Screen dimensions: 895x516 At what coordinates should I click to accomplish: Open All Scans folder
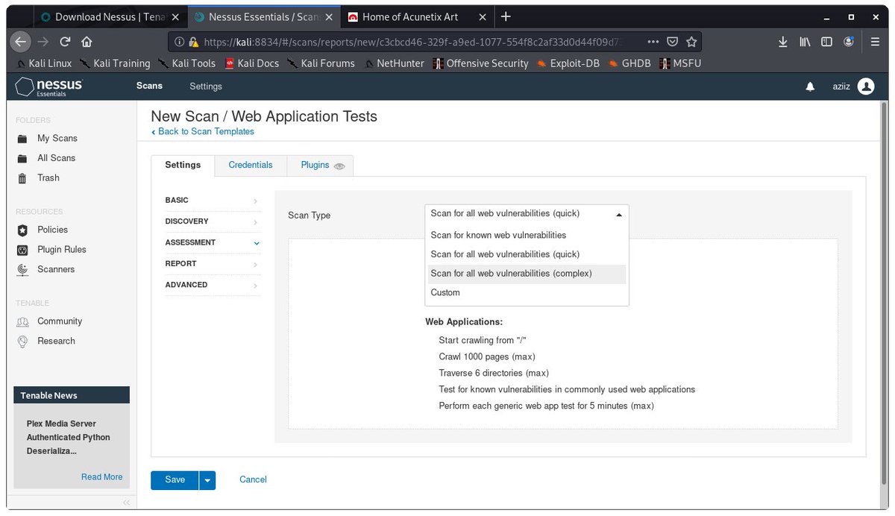56,158
